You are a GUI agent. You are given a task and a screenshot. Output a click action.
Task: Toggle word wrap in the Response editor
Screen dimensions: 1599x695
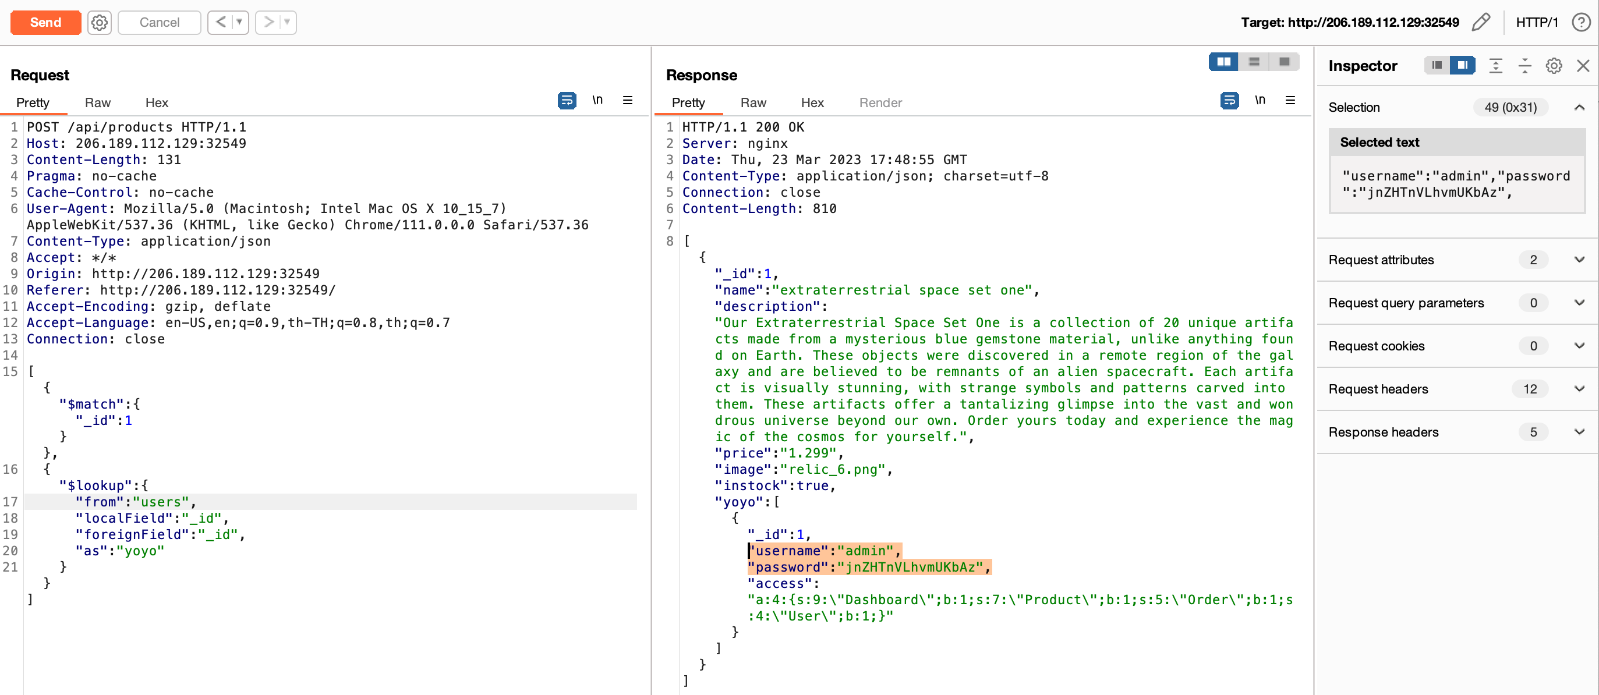(x=1230, y=100)
